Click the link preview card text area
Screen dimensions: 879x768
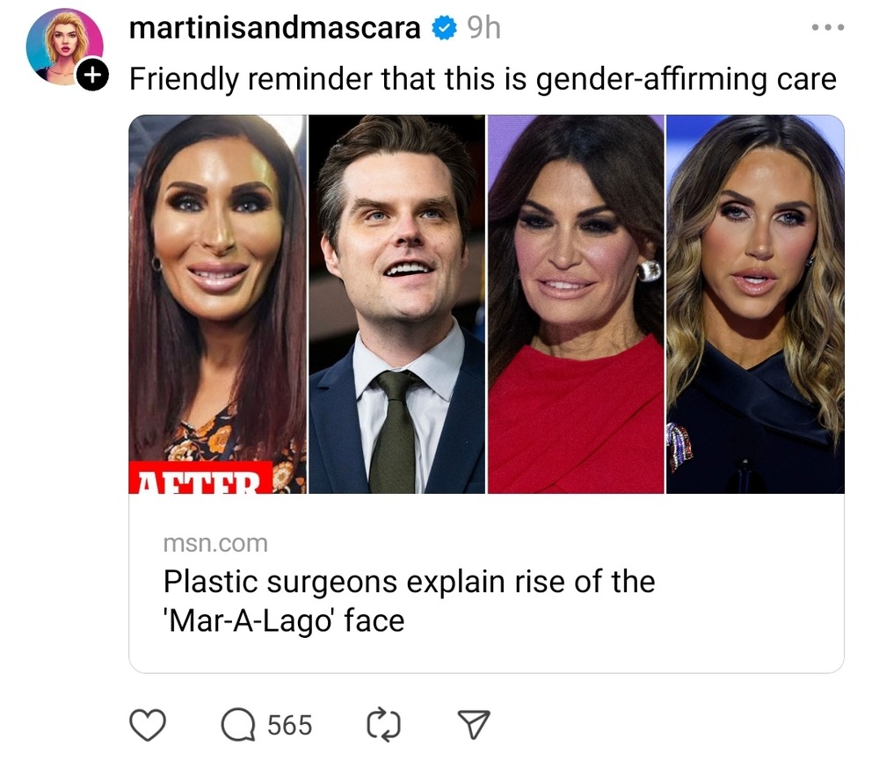coord(487,583)
